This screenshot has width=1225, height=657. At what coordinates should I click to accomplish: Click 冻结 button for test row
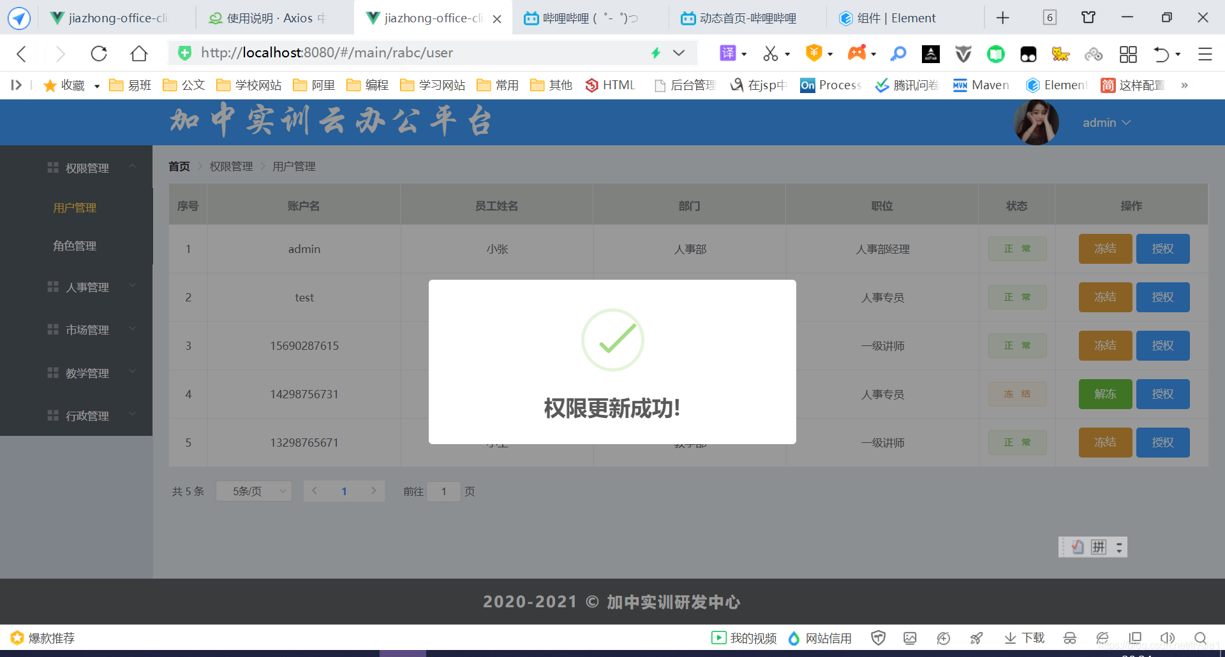1105,297
